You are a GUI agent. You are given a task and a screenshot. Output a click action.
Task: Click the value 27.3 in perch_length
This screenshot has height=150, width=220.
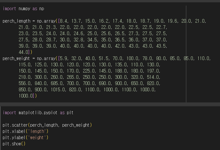pos(134,33)
